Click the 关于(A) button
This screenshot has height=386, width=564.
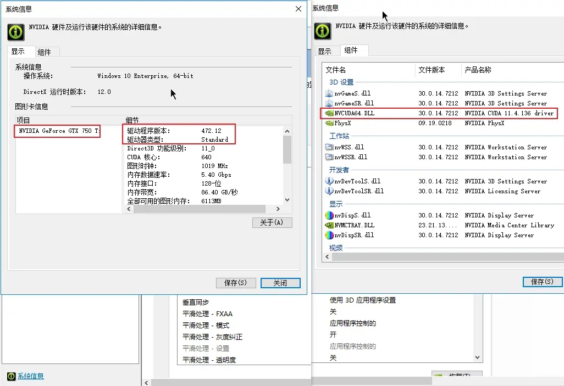pyautogui.click(x=272, y=222)
